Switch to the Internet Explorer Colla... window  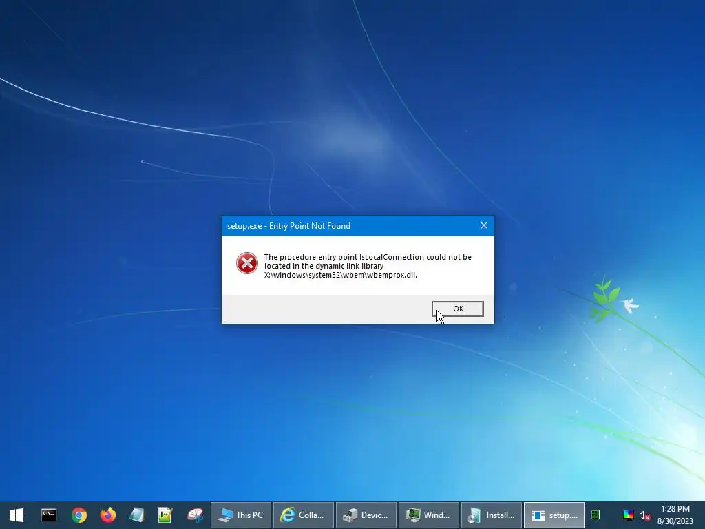tap(304, 515)
